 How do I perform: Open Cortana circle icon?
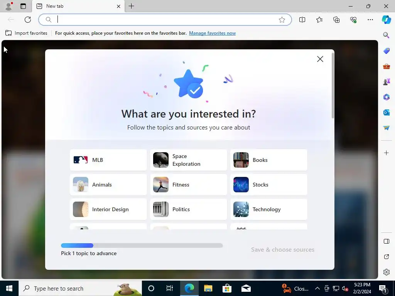(x=151, y=288)
